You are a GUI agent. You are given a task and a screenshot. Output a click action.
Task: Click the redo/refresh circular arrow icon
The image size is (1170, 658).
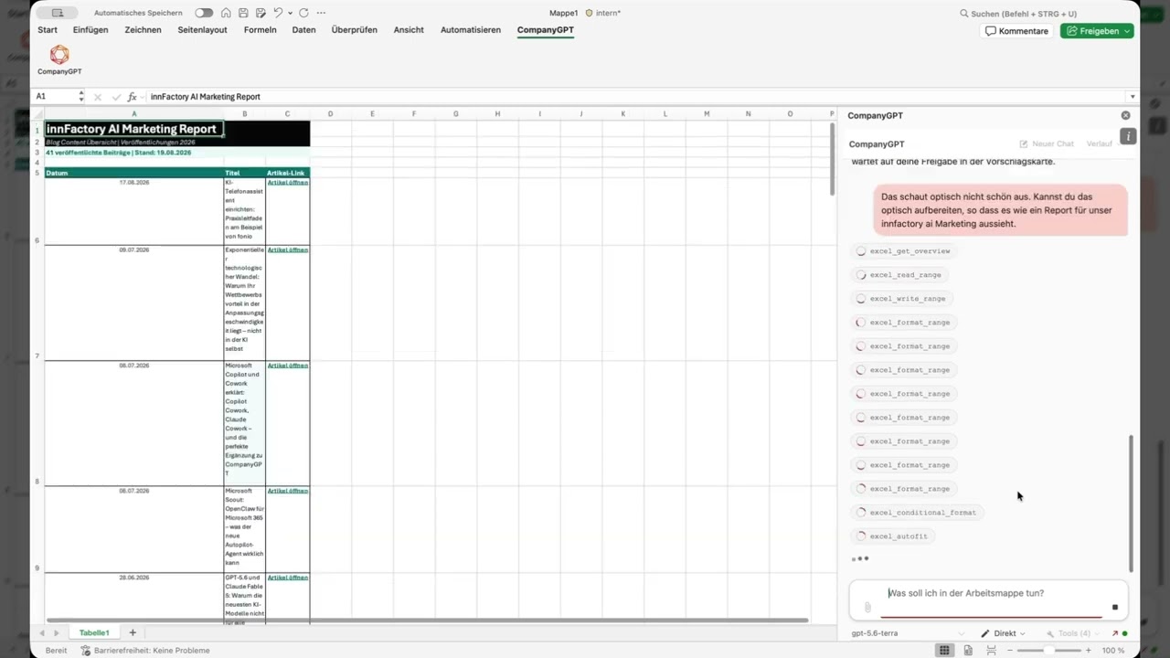pos(303,13)
